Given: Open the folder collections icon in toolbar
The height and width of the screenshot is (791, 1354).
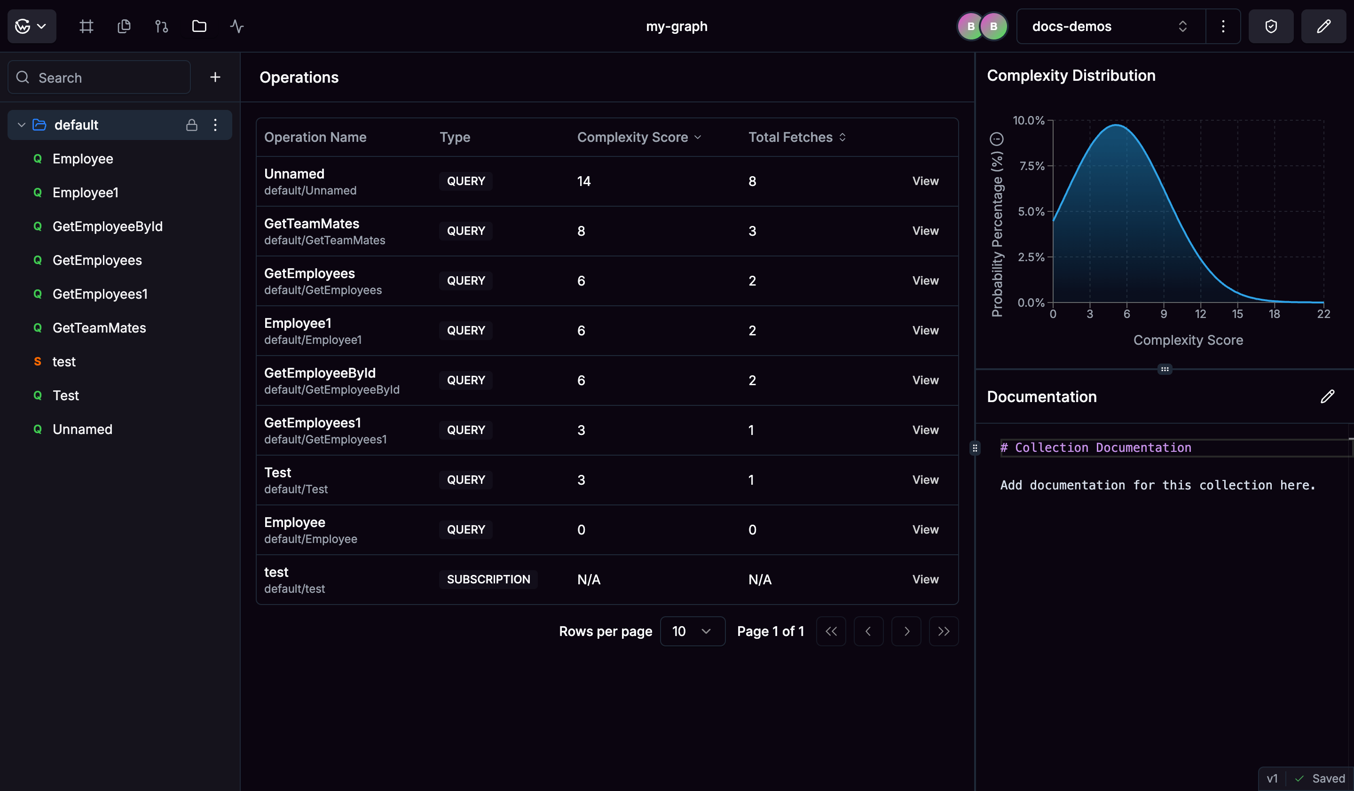Looking at the screenshot, I should [199, 26].
